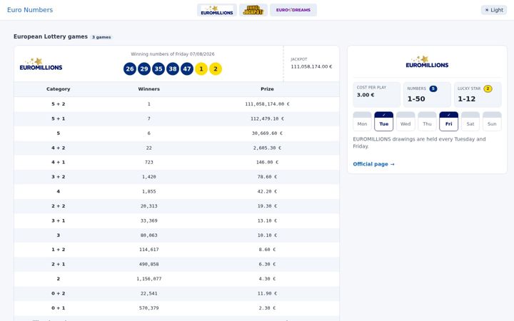This screenshot has width=514, height=321.
Task: Click winners count 1,855
Action: pyautogui.click(x=148, y=191)
